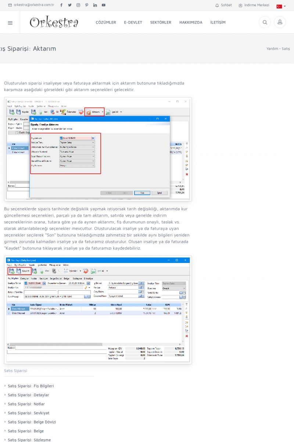Open Satış Siparişi: Belge Dövizi link
Screen dimensions: 294x442
pos(32,422)
